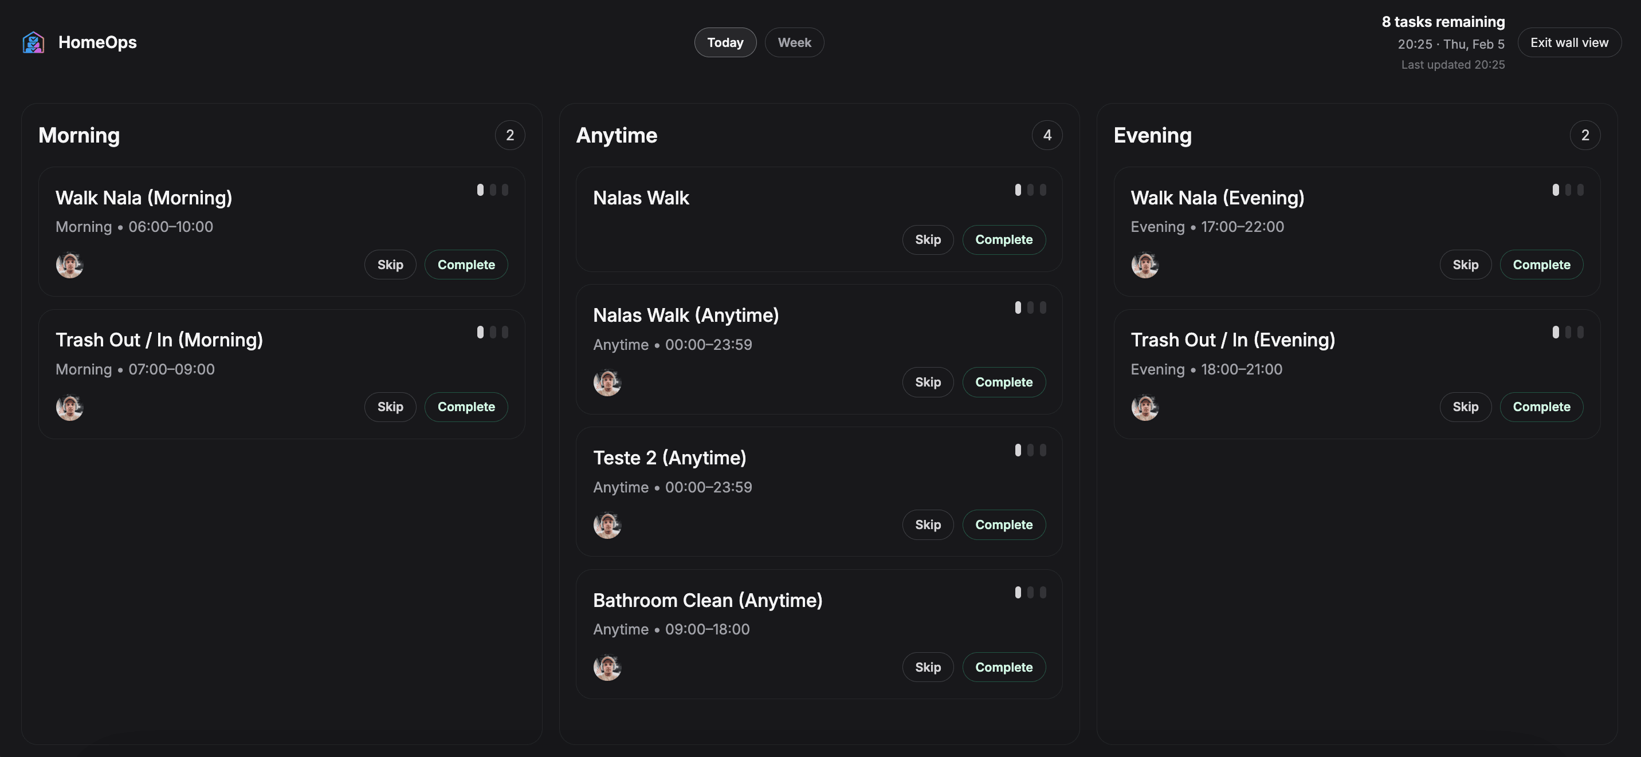Switch to the Today tab
Viewport: 1641px width, 757px height.
(725, 42)
